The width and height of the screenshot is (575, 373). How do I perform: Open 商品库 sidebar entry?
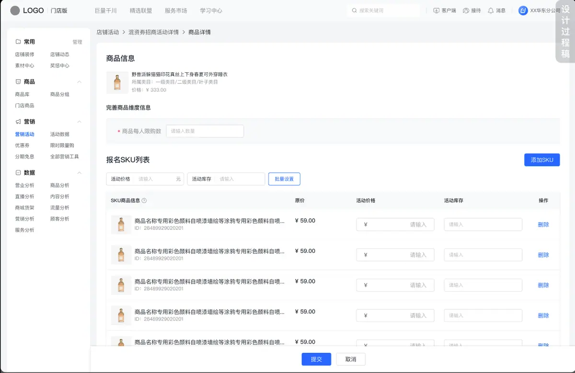22,94
